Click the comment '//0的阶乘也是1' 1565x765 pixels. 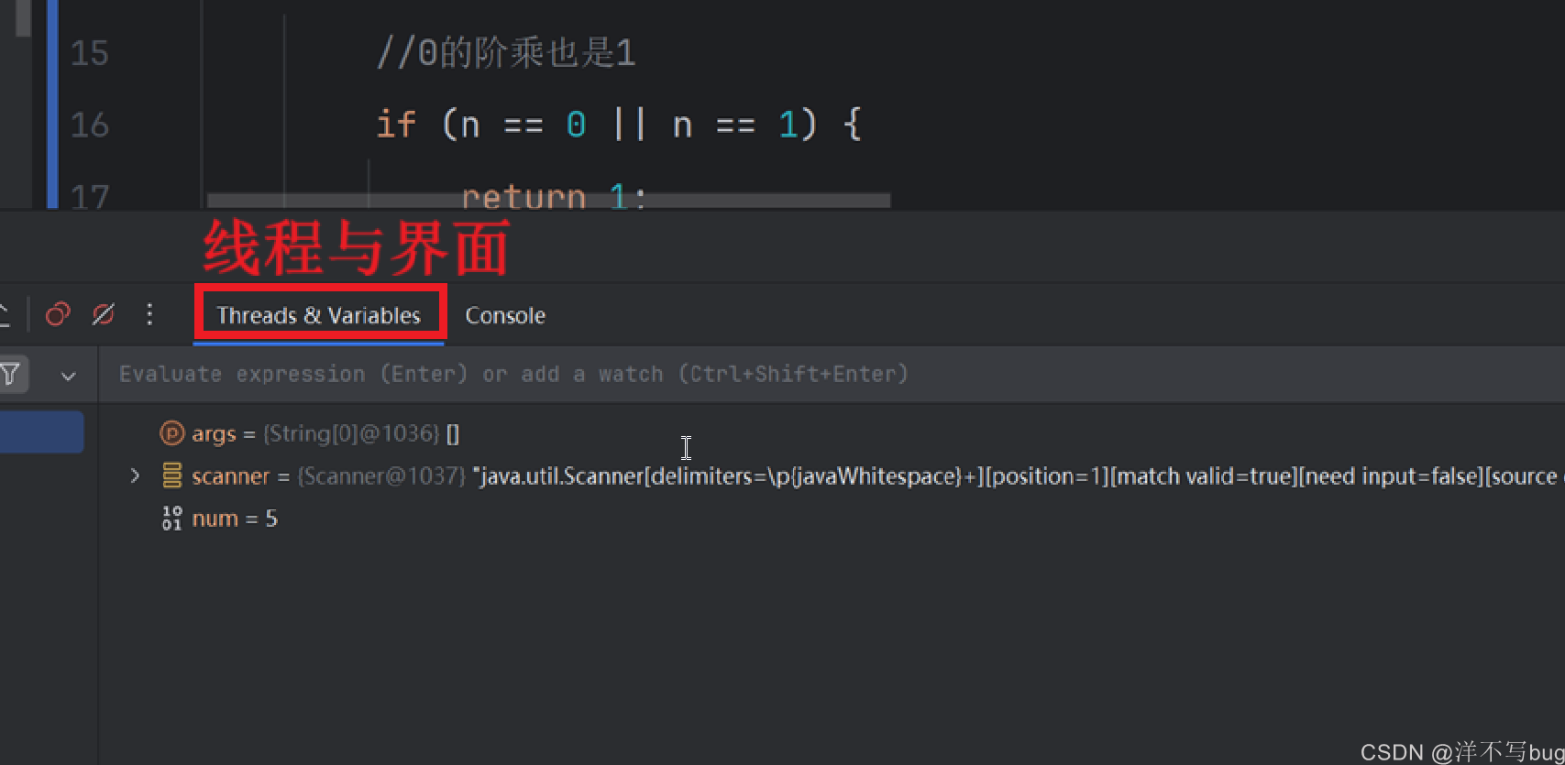506,52
